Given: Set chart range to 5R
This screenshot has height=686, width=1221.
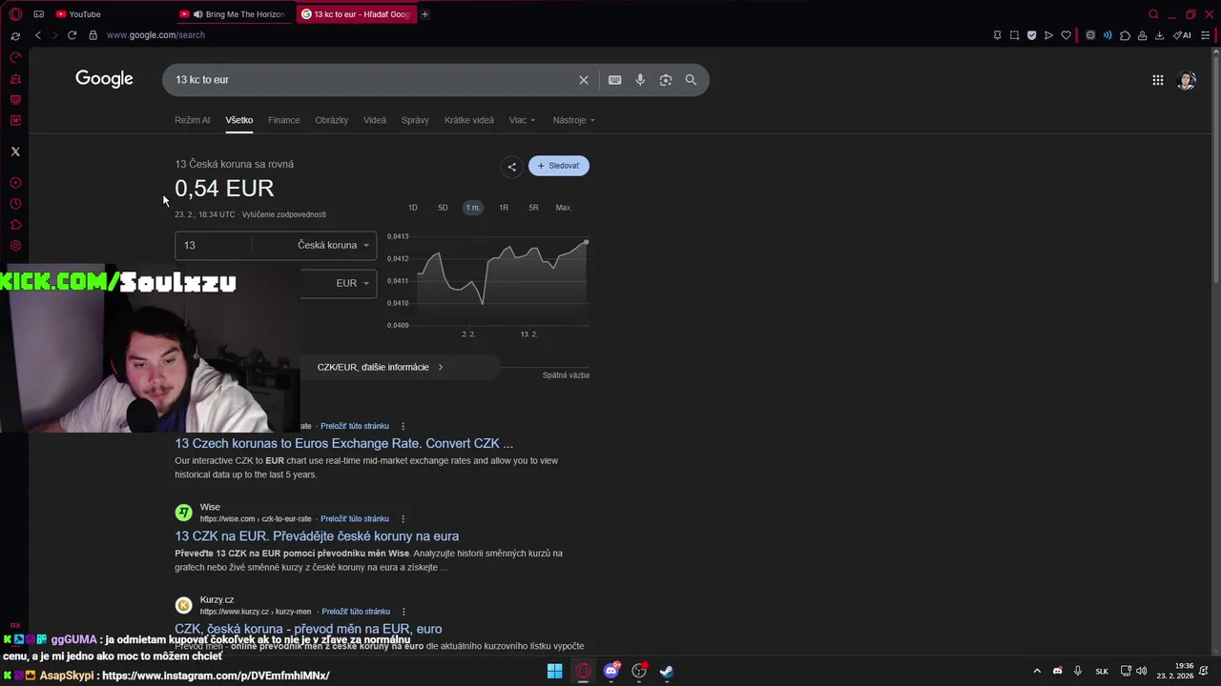Looking at the screenshot, I should coord(533,208).
